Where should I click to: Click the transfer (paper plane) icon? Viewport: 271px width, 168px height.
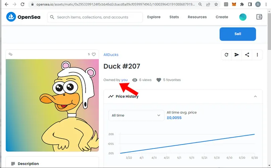[237, 55]
